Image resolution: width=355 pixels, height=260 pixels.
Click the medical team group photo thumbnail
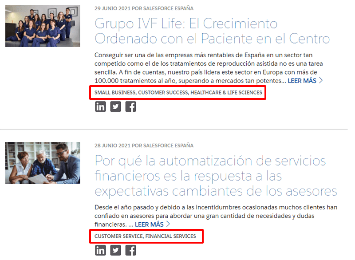43,26
